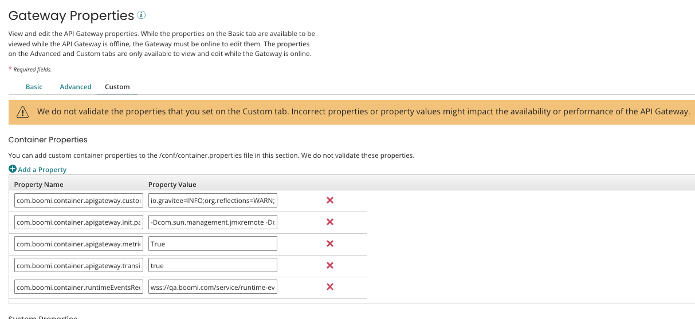The height and width of the screenshot is (319, 695).
Task: Edit the runtimeEventsRec property name field
Action: (x=78, y=288)
